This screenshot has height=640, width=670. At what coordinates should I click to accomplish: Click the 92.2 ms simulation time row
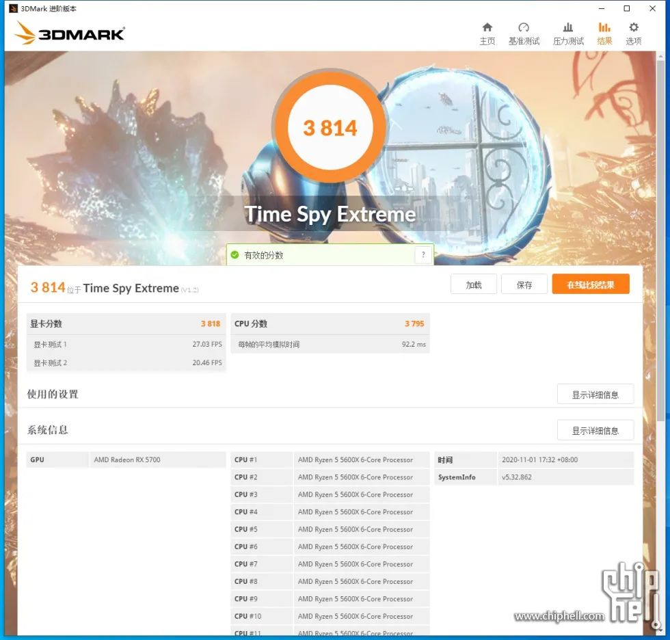[x=330, y=345]
